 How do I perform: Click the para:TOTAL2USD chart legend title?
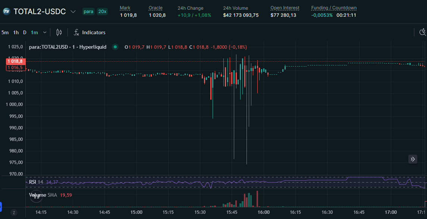68,47
